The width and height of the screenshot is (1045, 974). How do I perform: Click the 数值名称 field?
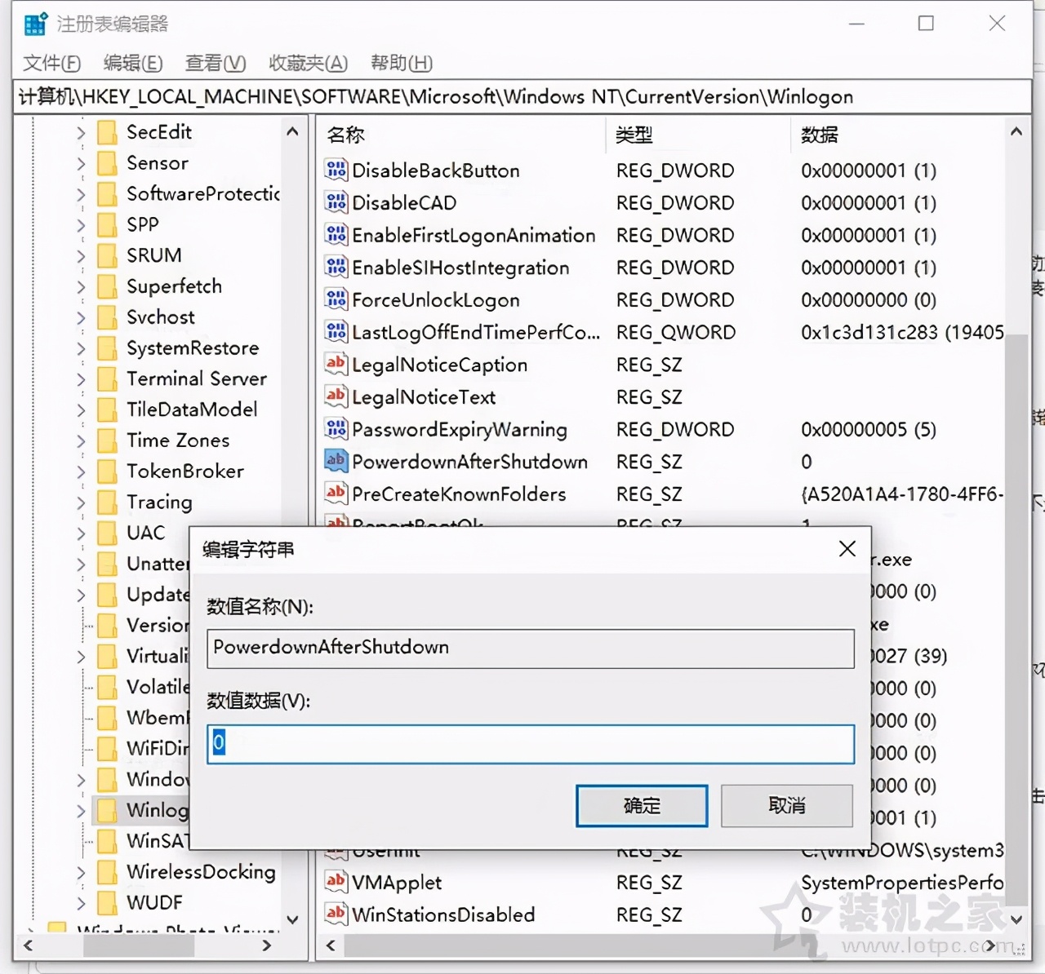click(531, 648)
